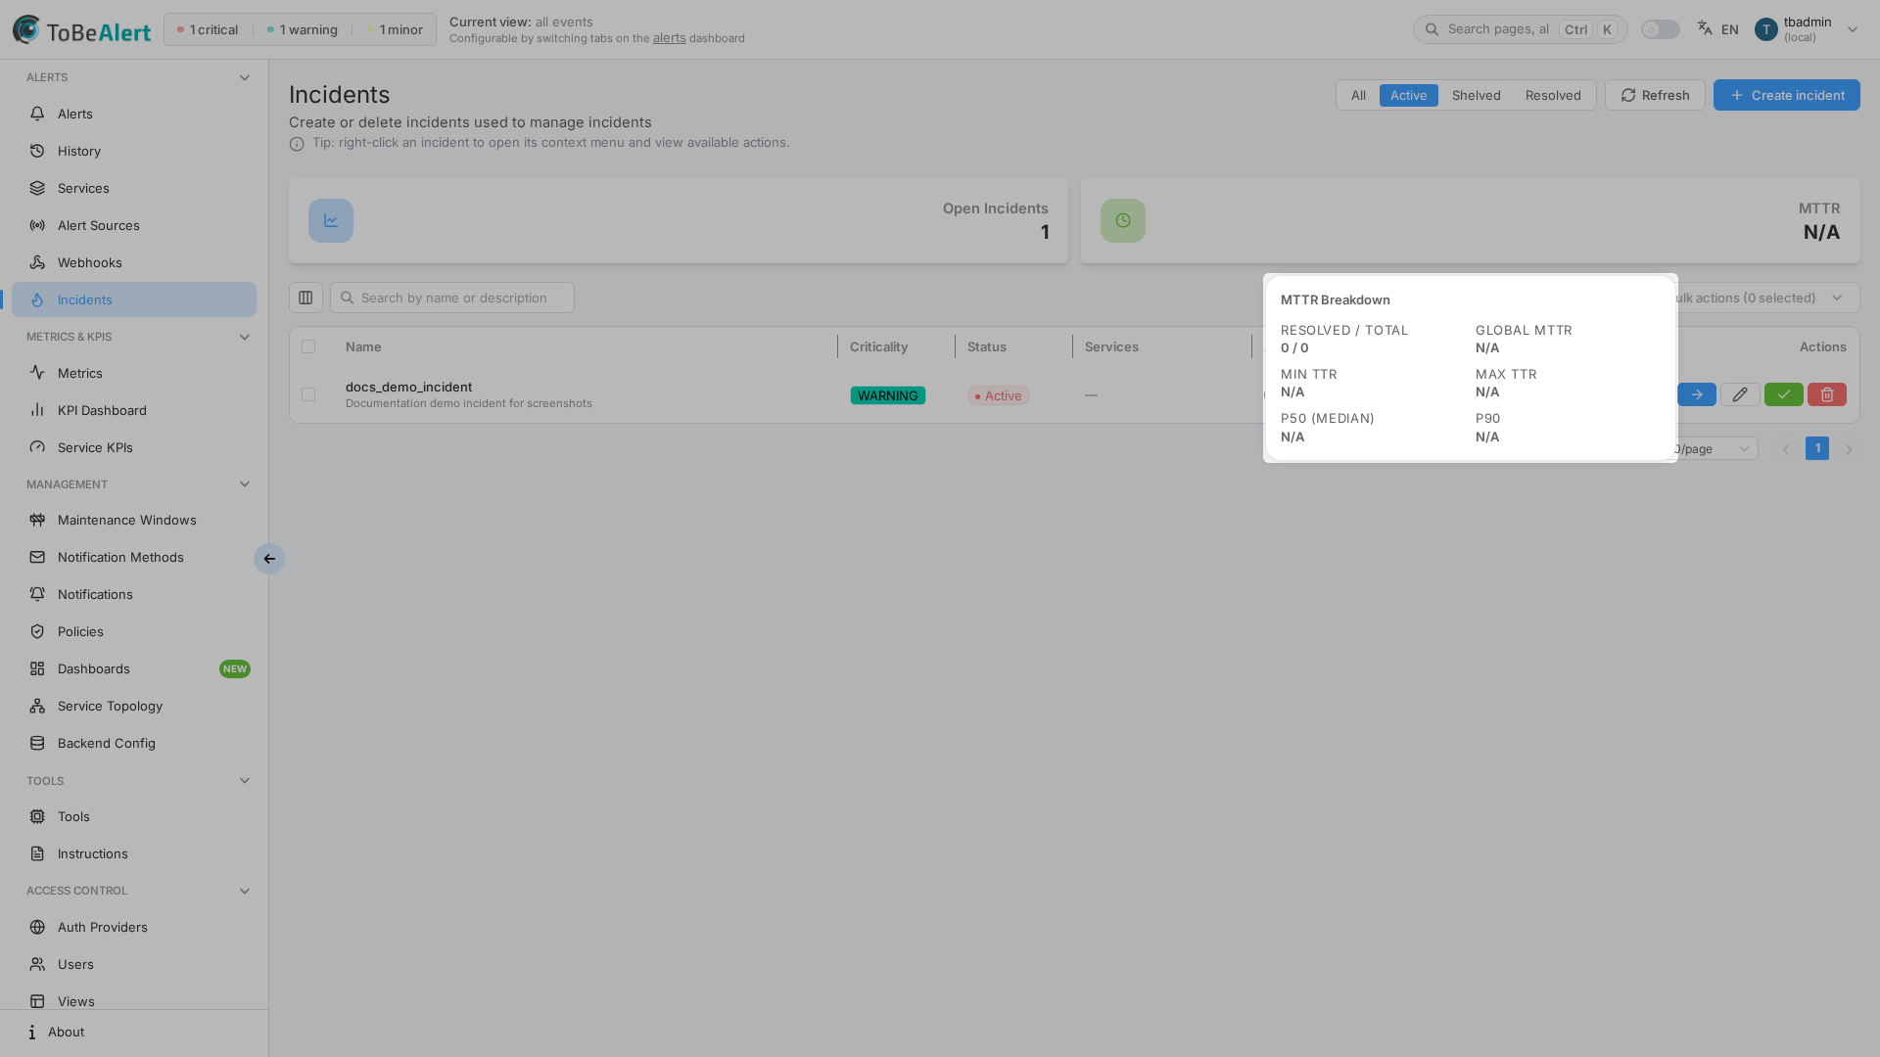Open the History clock icon

(x=37, y=151)
